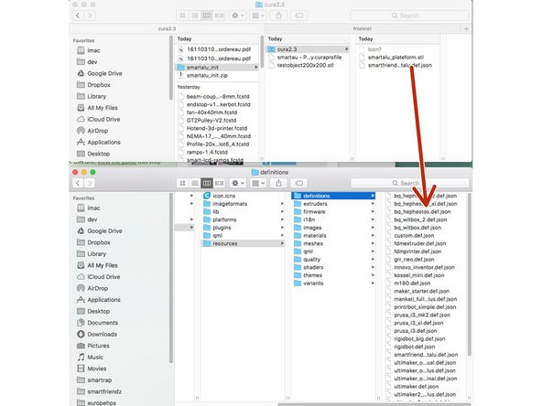Select the cura2.3 tab
The width and height of the screenshot is (542, 406).
point(167,28)
